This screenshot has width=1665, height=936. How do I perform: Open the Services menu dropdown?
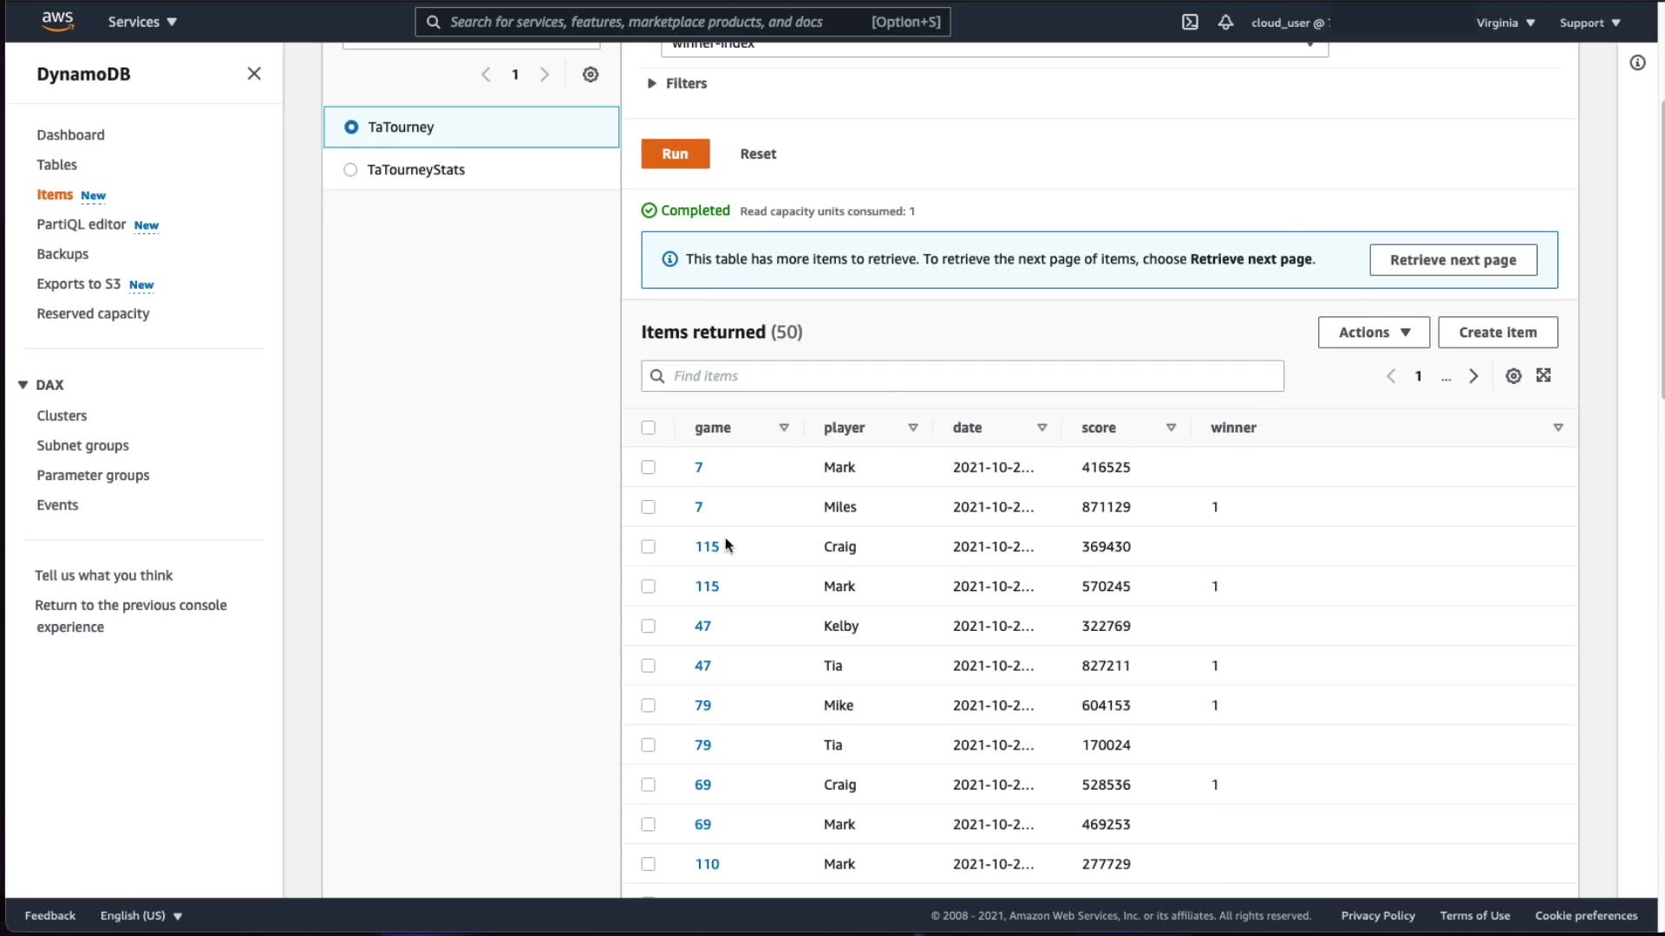click(142, 22)
